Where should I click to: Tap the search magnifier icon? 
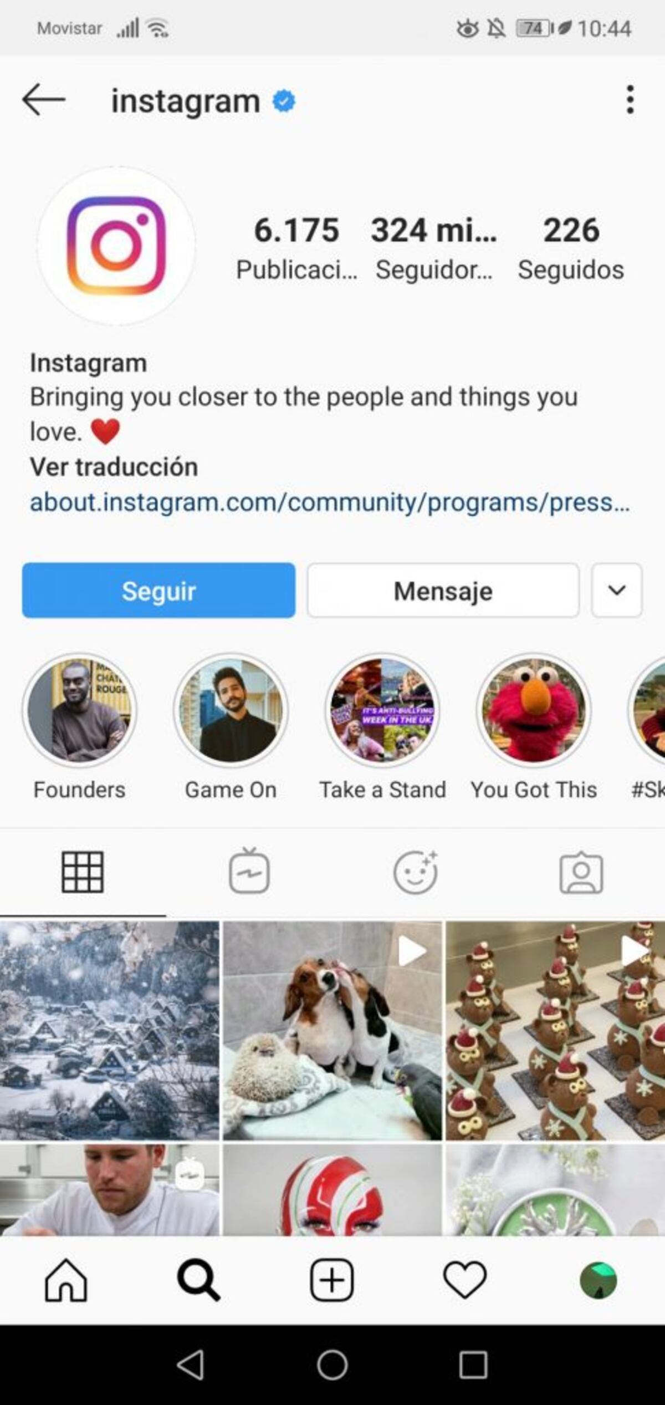click(198, 1280)
